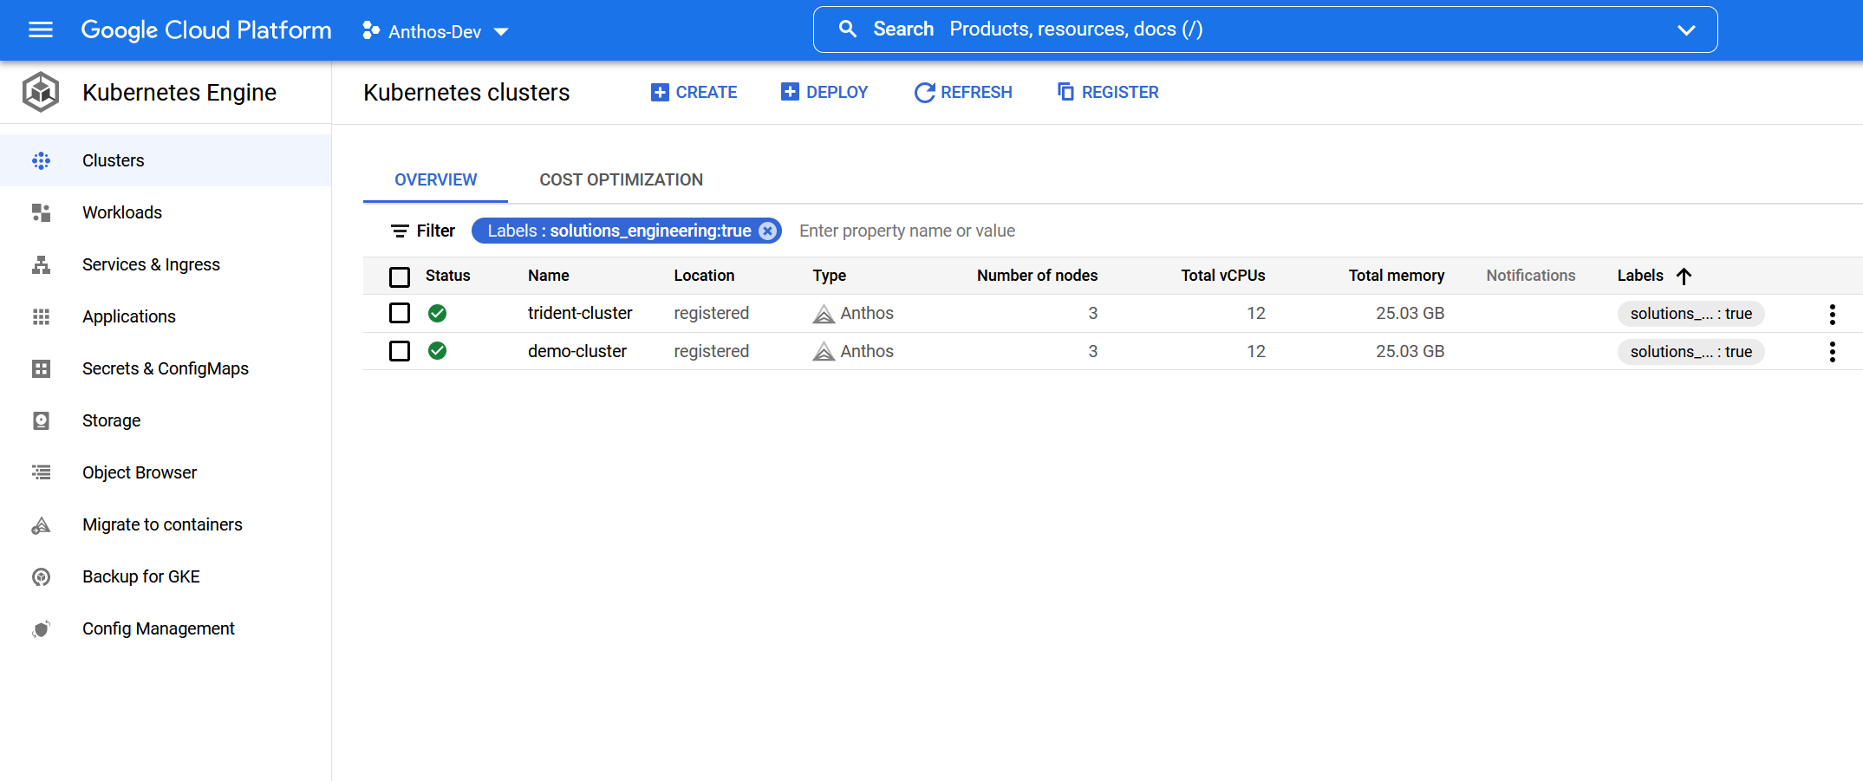Screen dimensions: 1863x781
Task: Click the Filter list icon
Action: [x=400, y=231]
